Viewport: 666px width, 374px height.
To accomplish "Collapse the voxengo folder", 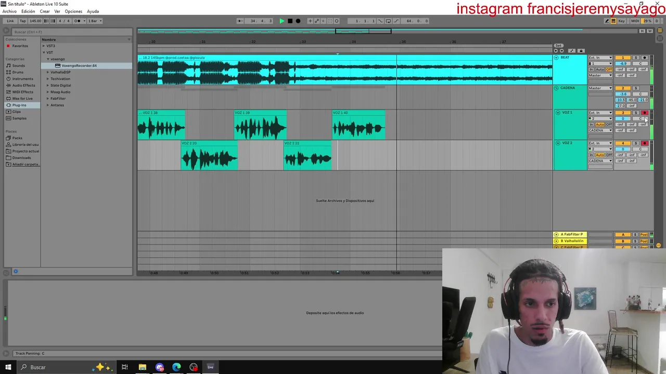I will click(48, 59).
